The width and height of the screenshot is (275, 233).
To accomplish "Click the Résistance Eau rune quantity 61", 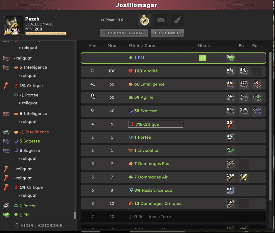I will click(x=230, y=191).
